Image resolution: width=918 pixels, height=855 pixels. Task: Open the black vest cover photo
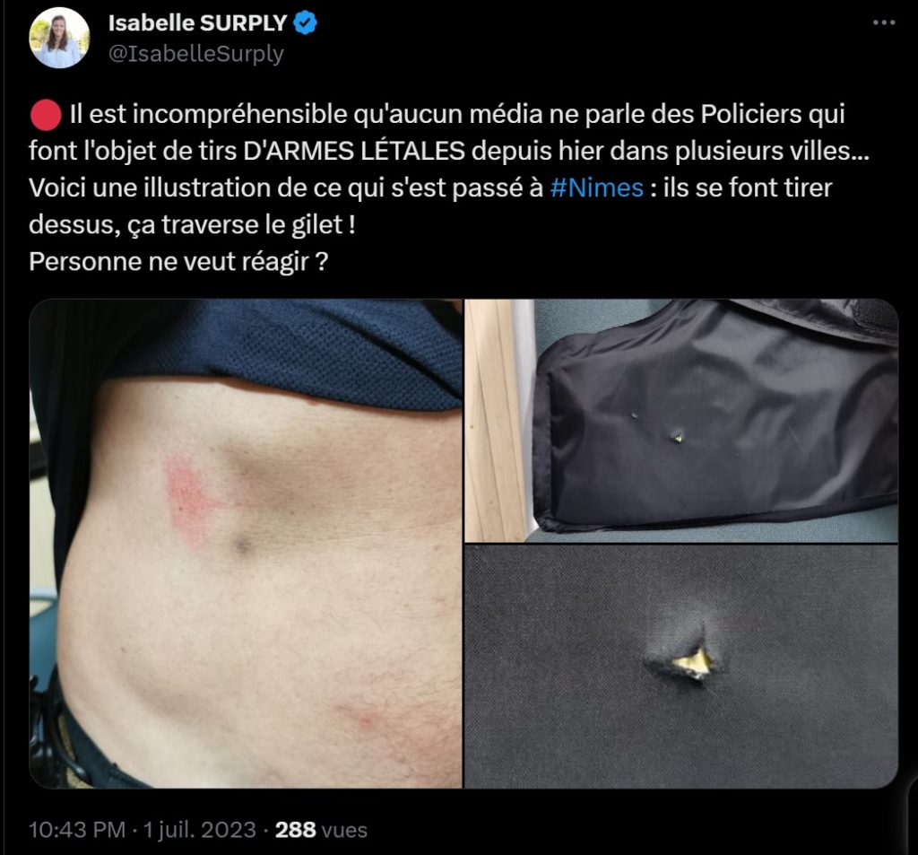click(x=681, y=421)
